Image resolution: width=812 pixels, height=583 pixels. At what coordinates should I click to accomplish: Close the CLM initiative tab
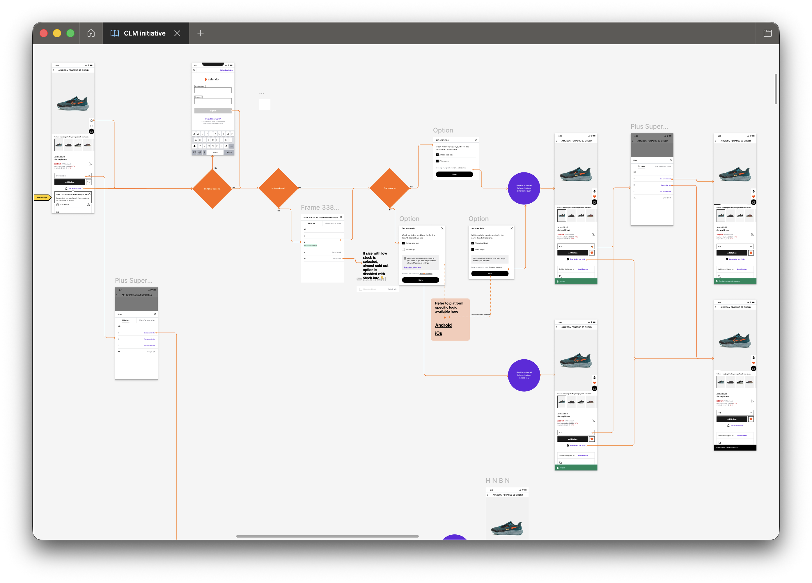click(177, 33)
